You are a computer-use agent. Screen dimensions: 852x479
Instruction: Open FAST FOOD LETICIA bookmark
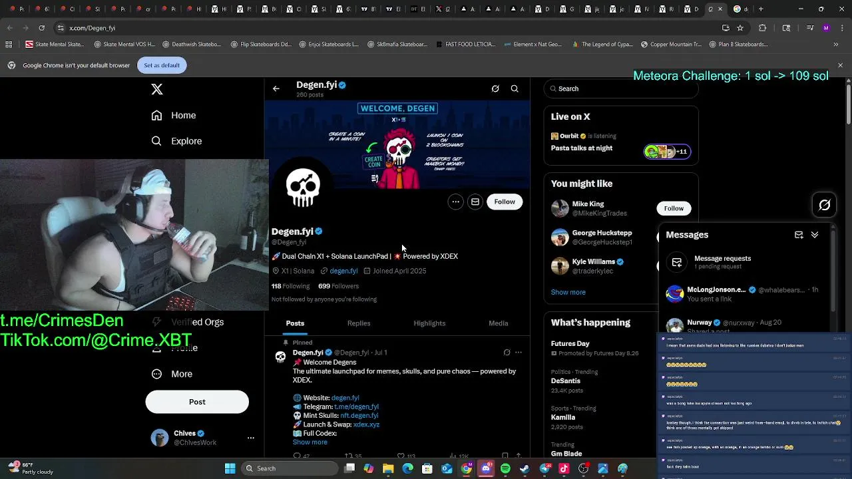465,45
